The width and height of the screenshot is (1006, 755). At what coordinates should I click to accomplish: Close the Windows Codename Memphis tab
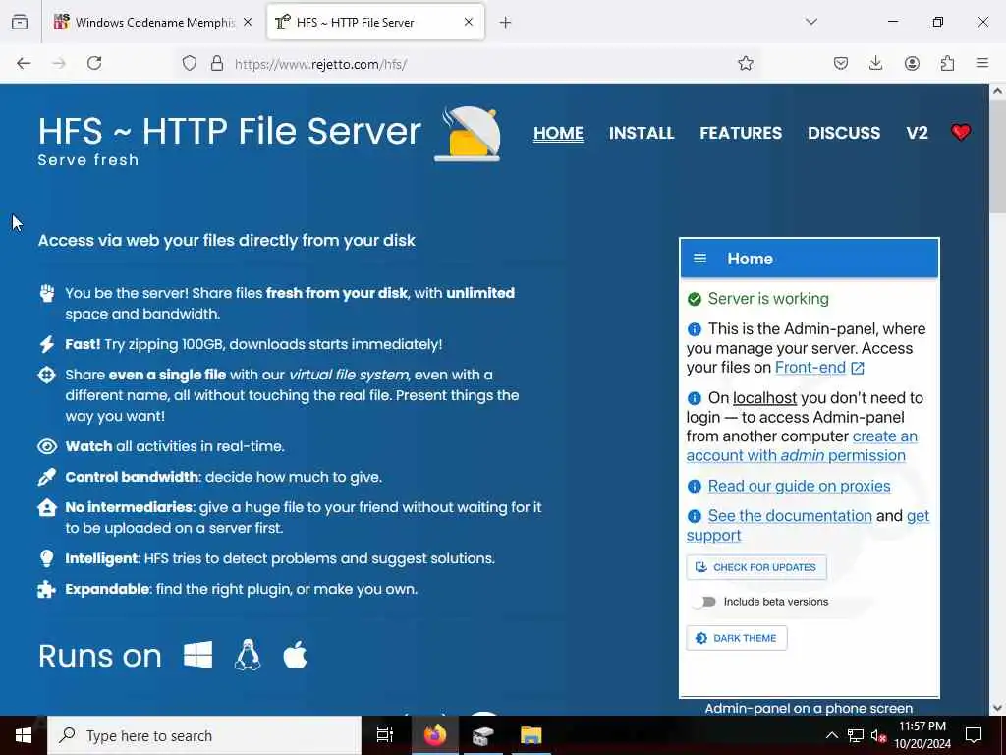(248, 22)
